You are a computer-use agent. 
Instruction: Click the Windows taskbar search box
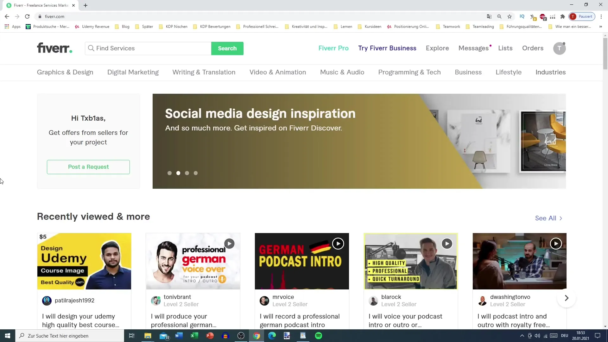click(x=70, y=336)
